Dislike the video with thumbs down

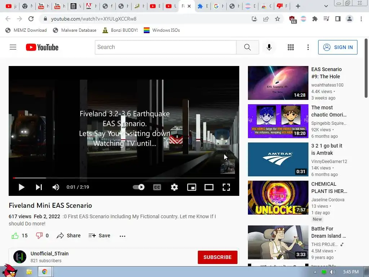click(x=39, y=236)
